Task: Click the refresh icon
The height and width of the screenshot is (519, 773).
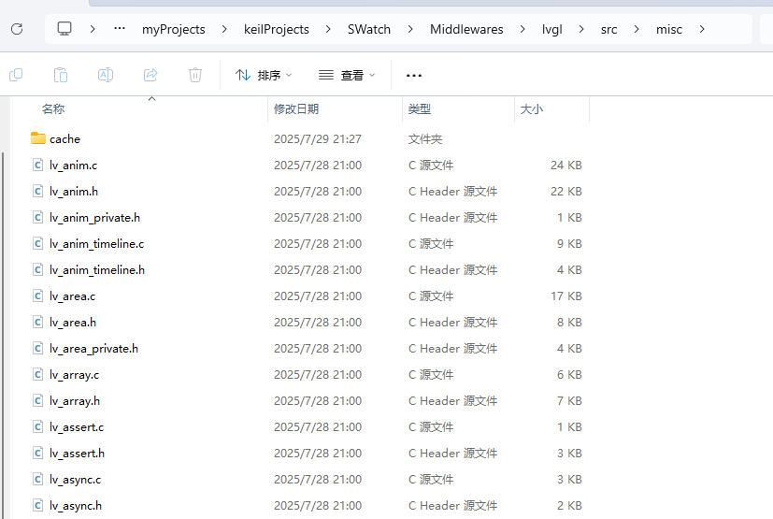Action: click(x=17, y=29)
